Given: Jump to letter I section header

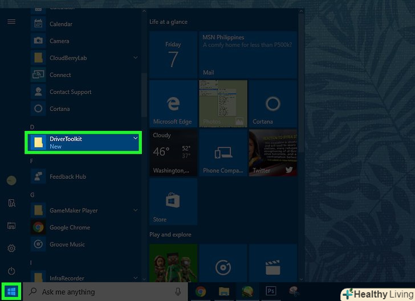Looking at the screenshot, I should tap(31, 263).
